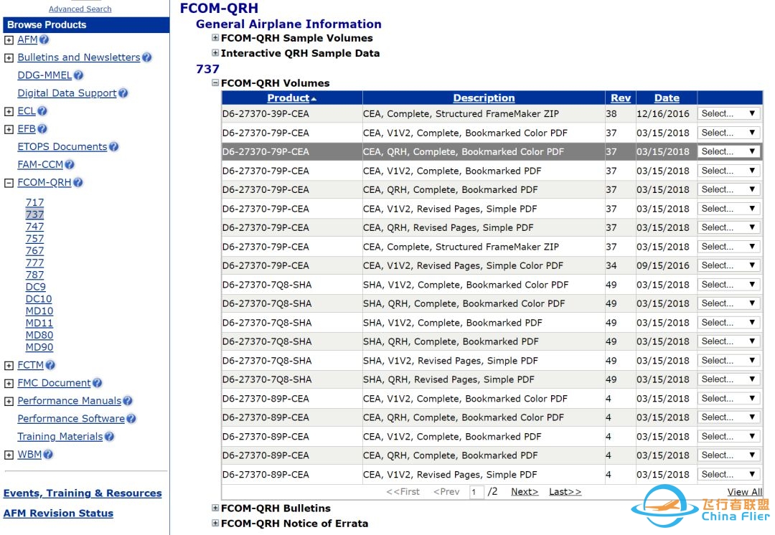The height and width of the screenshot is (535, 775).
Task: Select 737 under FCOM-QRH
Action: (34, 214)
